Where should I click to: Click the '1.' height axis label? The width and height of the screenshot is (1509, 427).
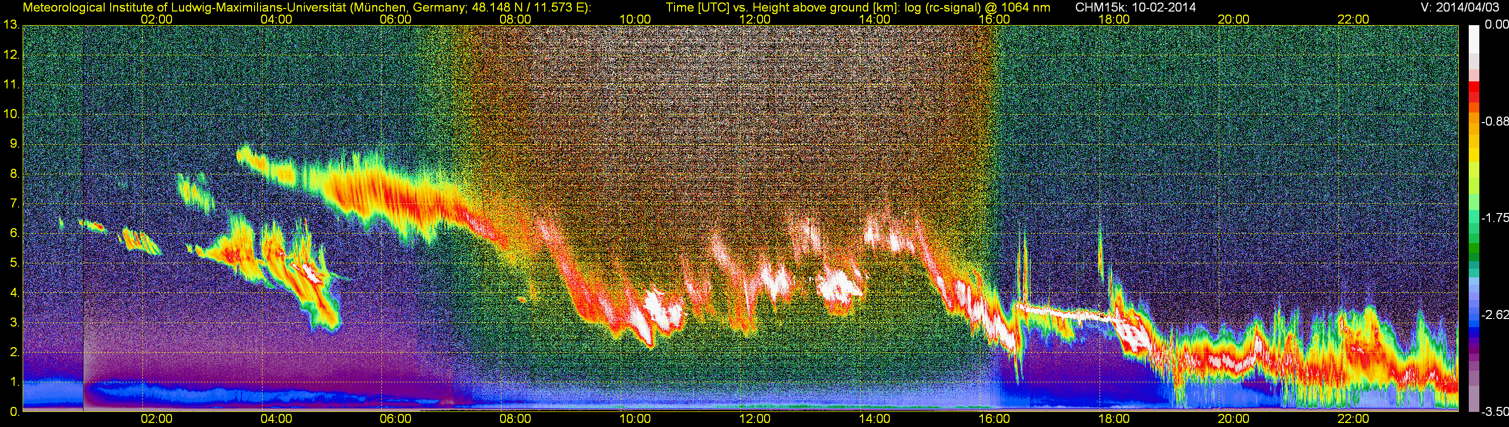(14, 383)
